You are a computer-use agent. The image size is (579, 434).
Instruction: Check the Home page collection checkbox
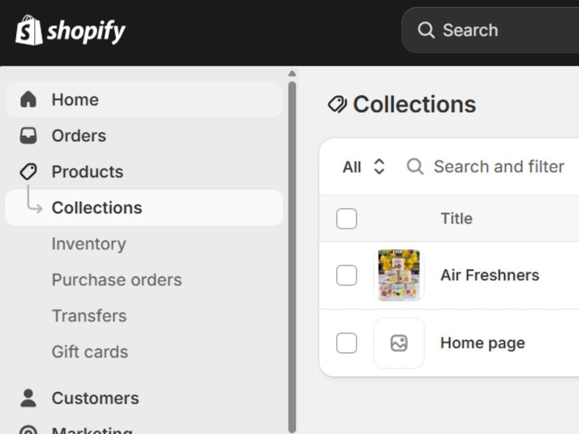point(346,343)
